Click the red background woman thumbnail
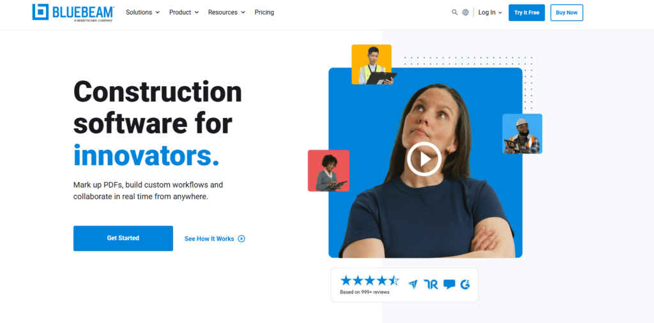 (329, 171)
